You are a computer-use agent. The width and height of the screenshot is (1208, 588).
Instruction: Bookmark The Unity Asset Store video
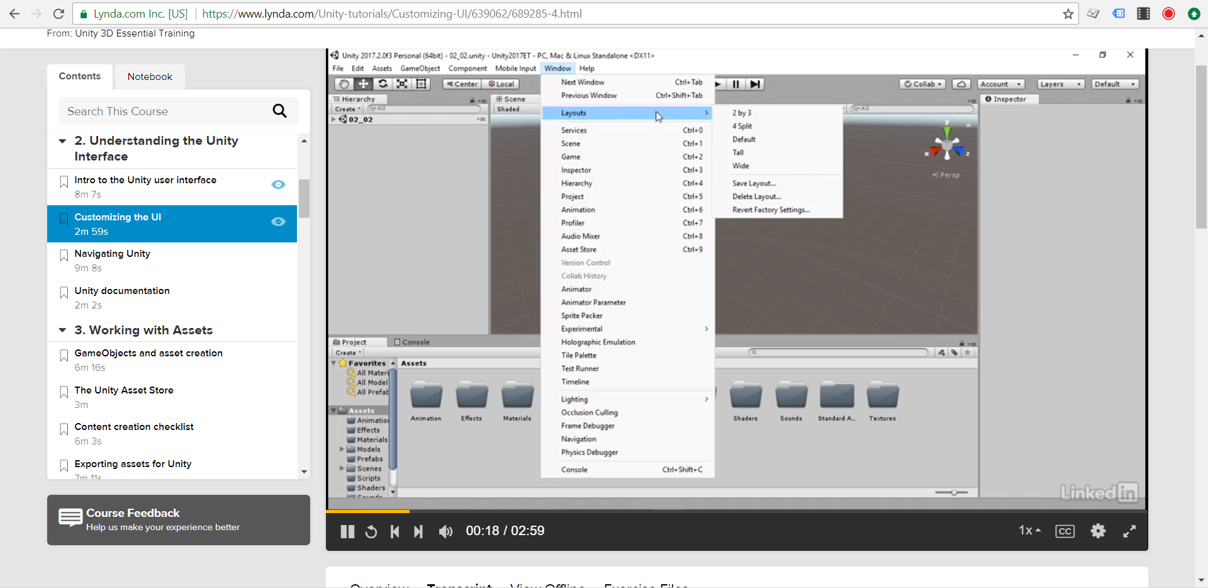tap(64, 392)
